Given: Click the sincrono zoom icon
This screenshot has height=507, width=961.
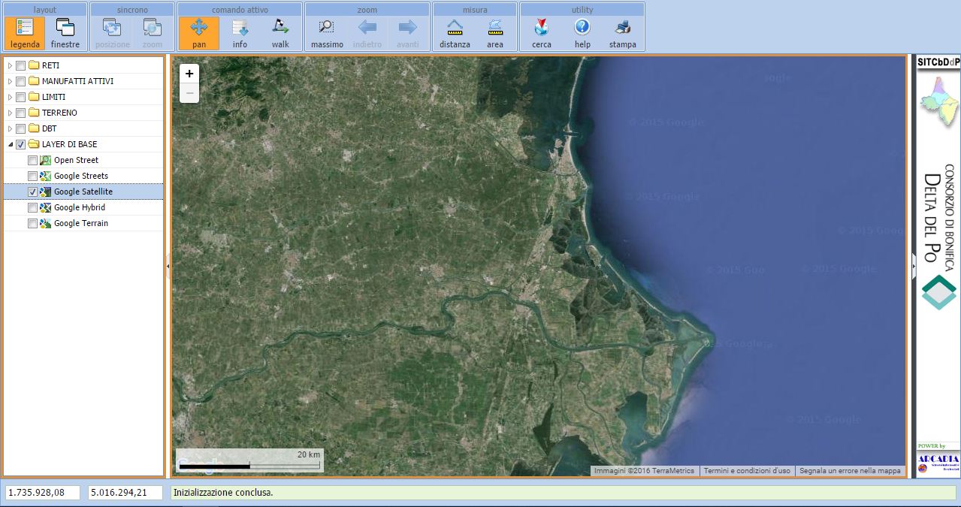Looking at the screenshot, I should 153,34.
